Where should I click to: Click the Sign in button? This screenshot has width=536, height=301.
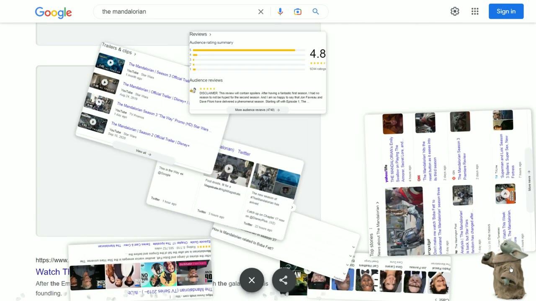coord(506,11)
